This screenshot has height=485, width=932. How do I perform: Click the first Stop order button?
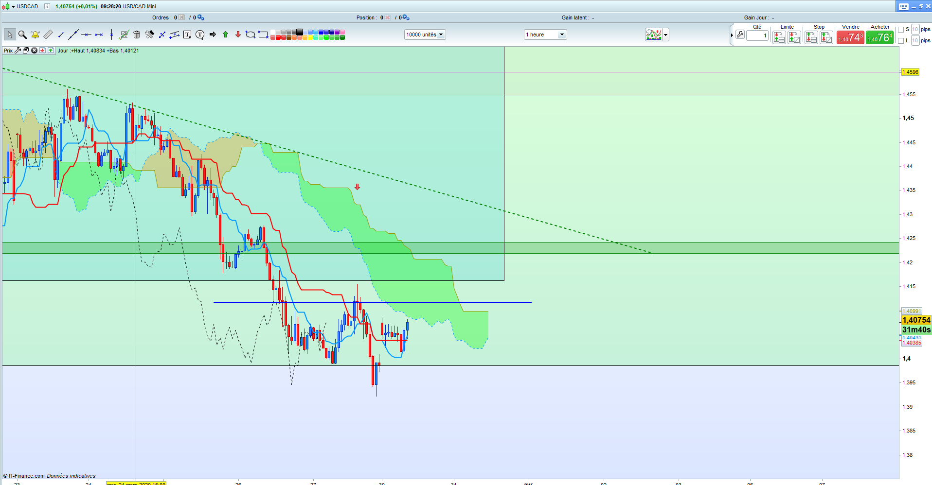click(811, 37)
